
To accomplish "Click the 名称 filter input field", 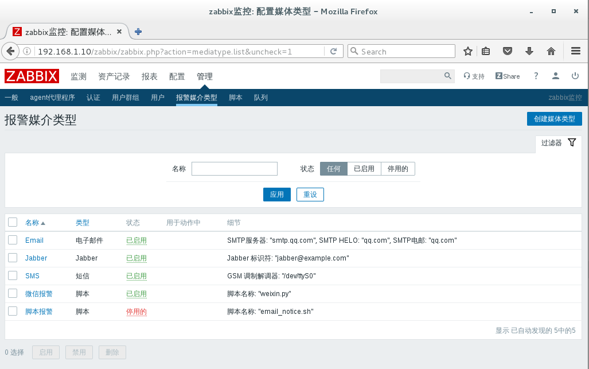I will point(235,169).
